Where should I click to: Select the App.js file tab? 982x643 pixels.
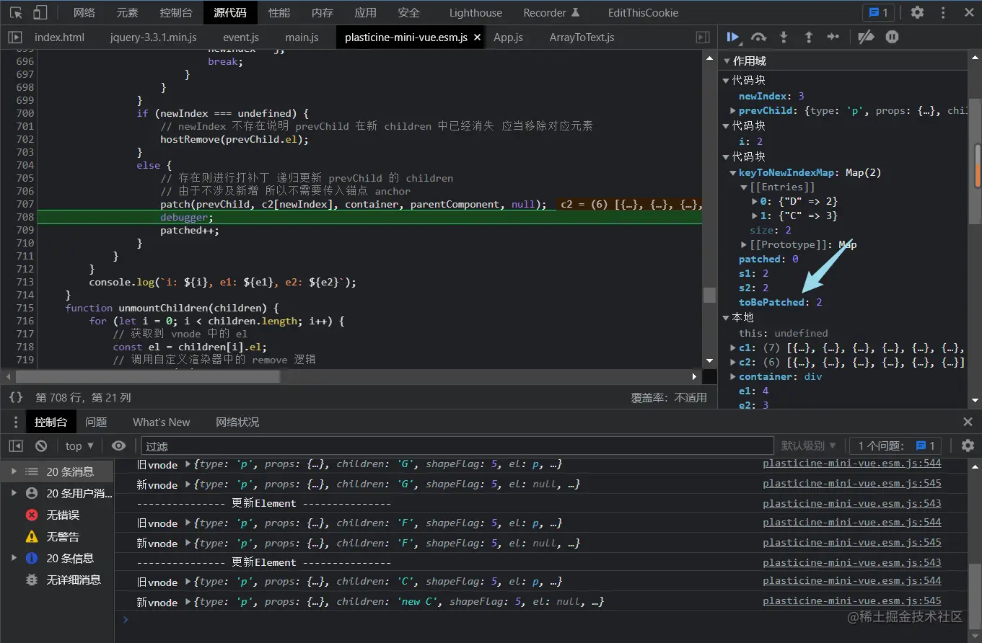click(x=508, y=37)
